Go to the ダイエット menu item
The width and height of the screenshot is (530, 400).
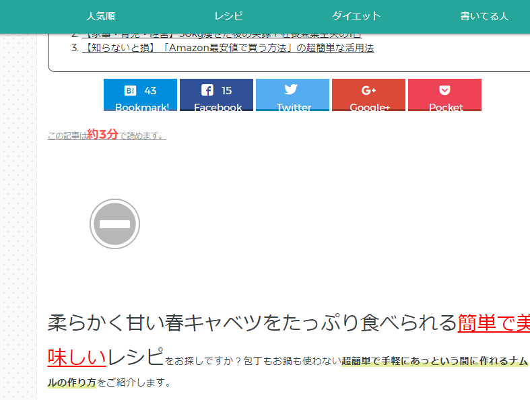(356, 16)
